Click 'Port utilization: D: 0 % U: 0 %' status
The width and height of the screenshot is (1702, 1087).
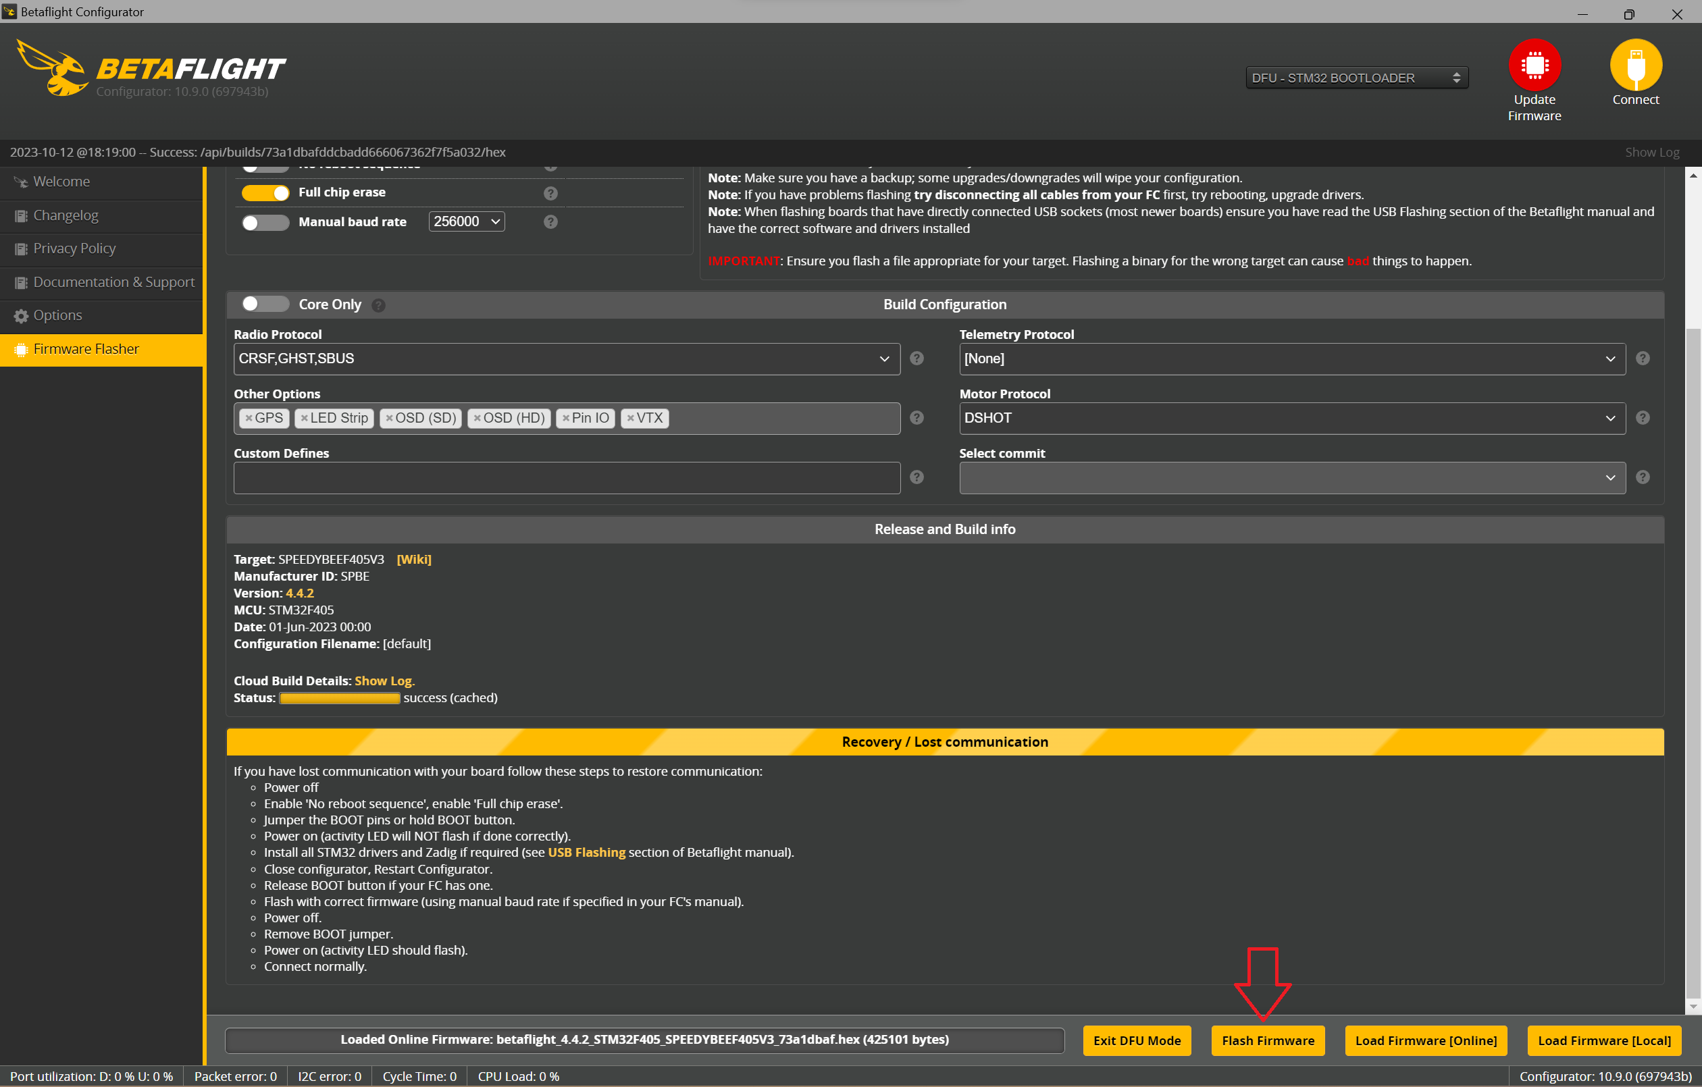(x=91, y=1076)
